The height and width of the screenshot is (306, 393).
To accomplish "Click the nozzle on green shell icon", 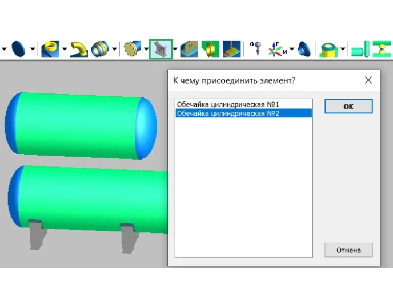I will coord(328,49).
